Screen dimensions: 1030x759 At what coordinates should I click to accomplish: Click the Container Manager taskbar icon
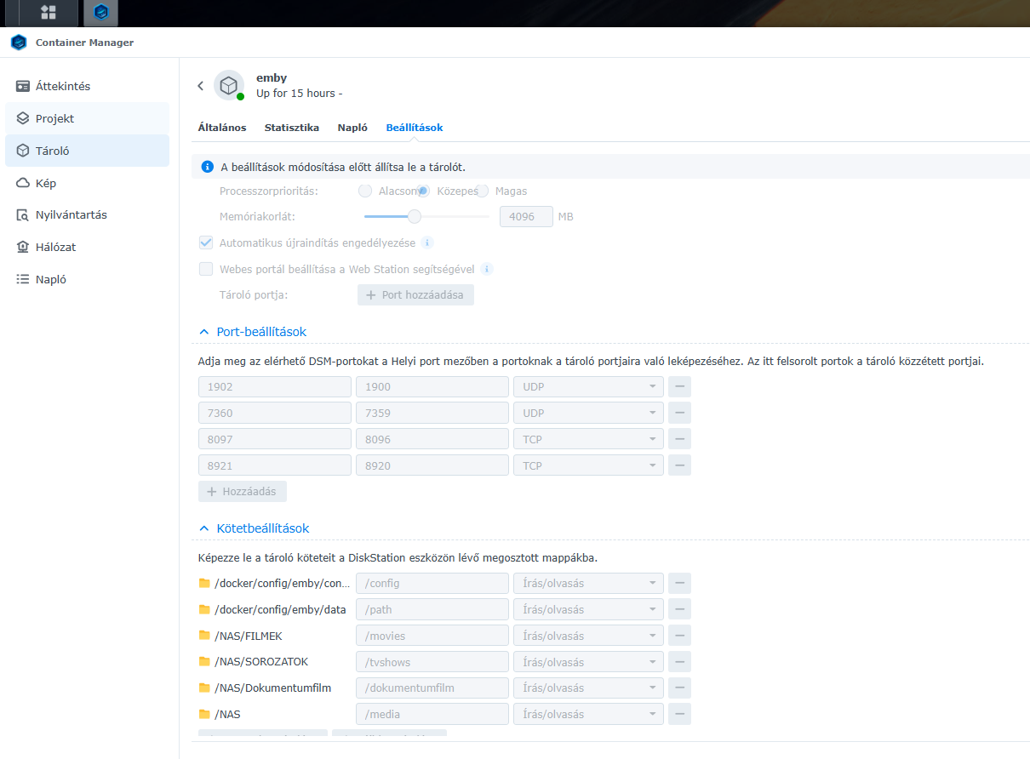[101, 13]
